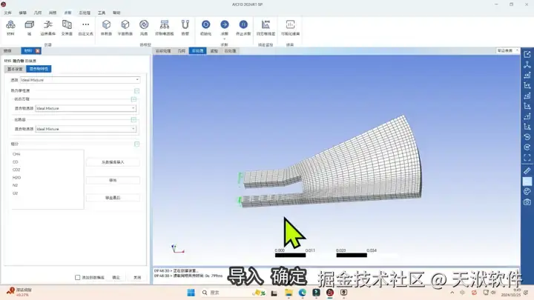
Task: Click the export view icon in right toolbar
Action: point(527,54)
